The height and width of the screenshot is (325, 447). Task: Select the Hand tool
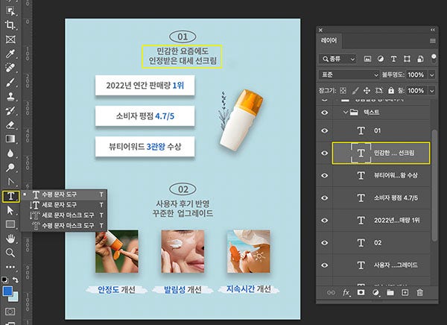[x=10, y=239]
